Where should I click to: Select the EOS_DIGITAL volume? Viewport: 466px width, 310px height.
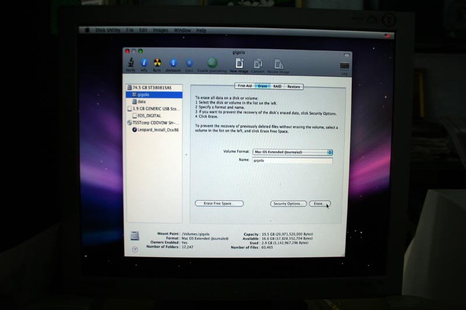(154, 116)
